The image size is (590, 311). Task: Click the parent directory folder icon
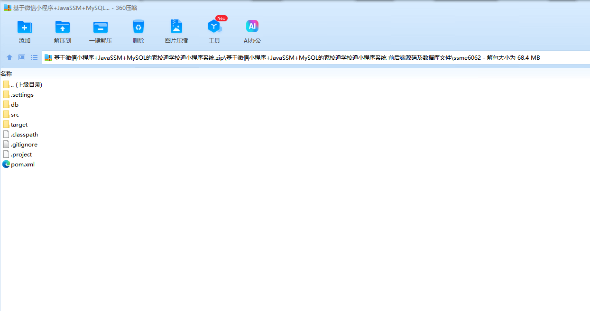point(6,84)
